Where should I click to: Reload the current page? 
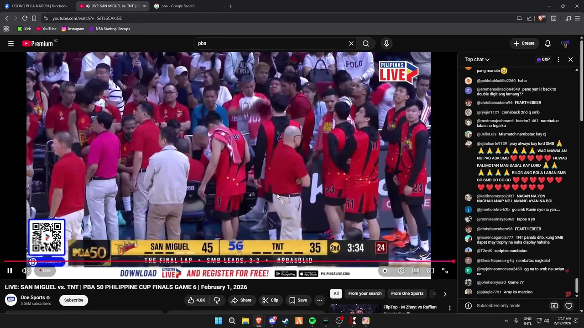pos(25,18)
